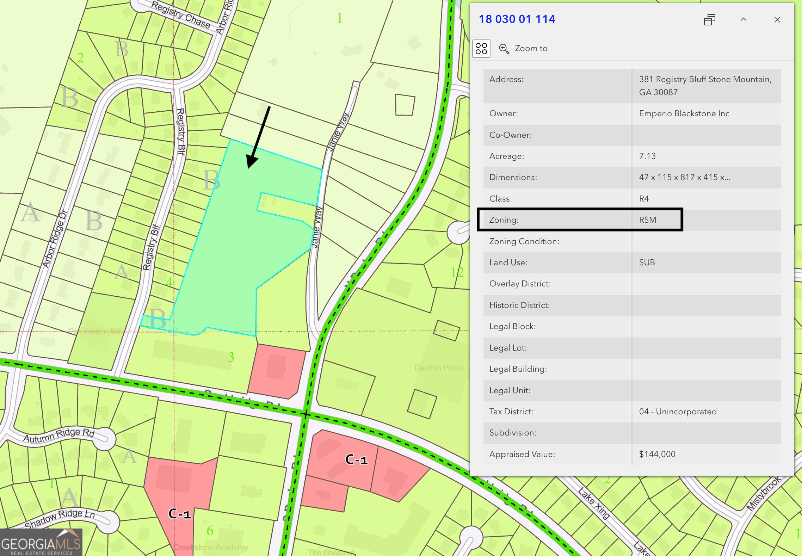802x556 pixels.
Task: Click the Zoom to magnifier icon
Action: click(x=504, y=49)
